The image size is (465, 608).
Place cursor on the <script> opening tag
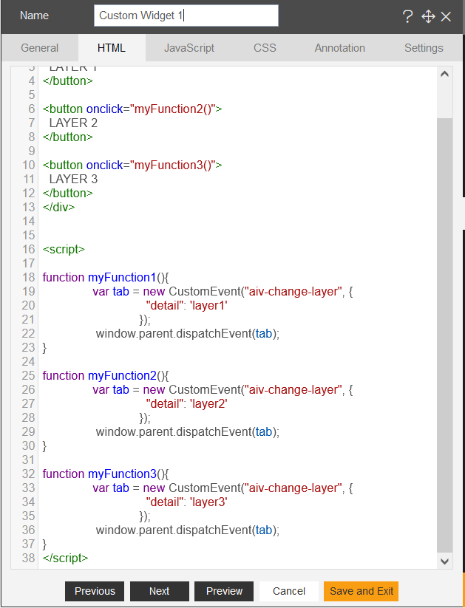[x=64, y=249]
